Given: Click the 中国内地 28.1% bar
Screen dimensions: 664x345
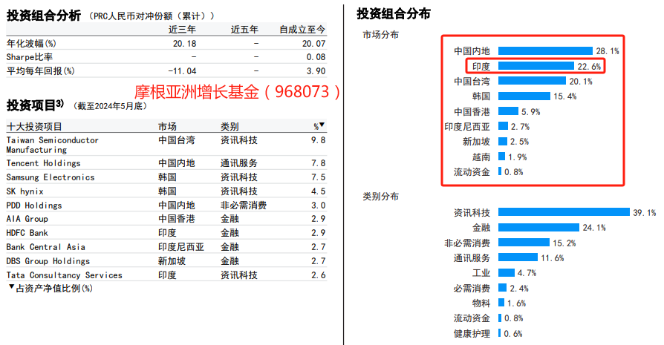Looking at the screenshot, I should pyautogui.click(x=545, y=50).
